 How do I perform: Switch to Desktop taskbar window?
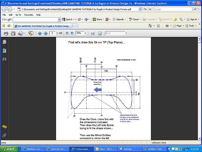[x=130, y=149]
